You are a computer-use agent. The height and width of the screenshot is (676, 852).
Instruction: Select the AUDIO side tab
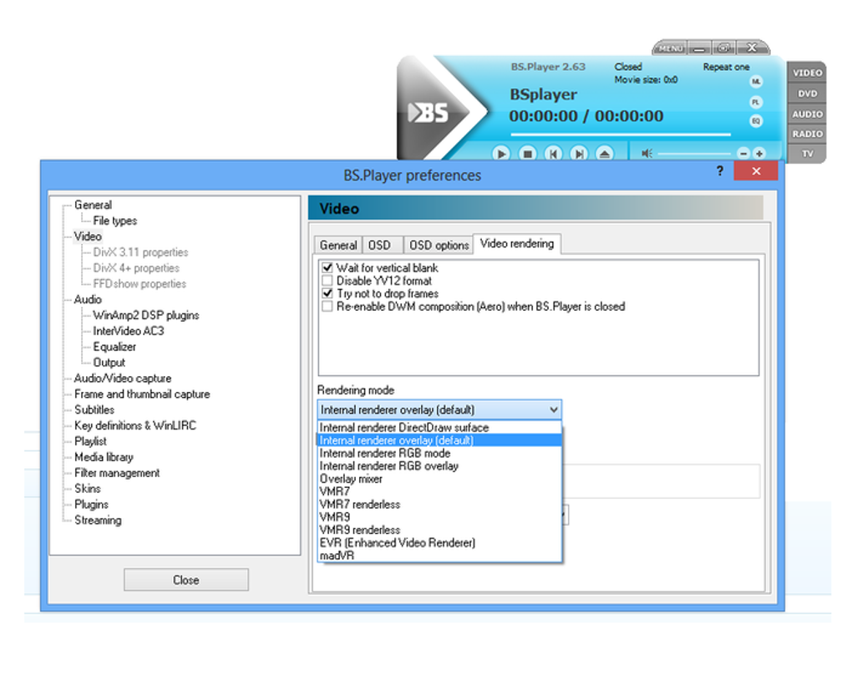807,114
